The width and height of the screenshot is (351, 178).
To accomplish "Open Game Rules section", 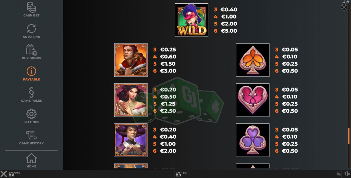I will coord(31,93).
